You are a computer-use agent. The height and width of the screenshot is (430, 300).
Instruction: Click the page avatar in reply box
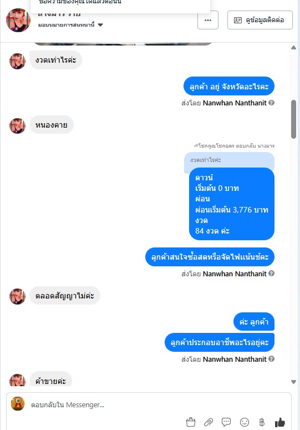point(18,404)
